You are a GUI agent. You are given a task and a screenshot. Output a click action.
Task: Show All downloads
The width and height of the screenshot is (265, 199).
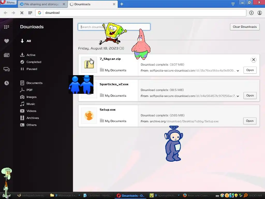pyautogui.click(x=26, y=41)
